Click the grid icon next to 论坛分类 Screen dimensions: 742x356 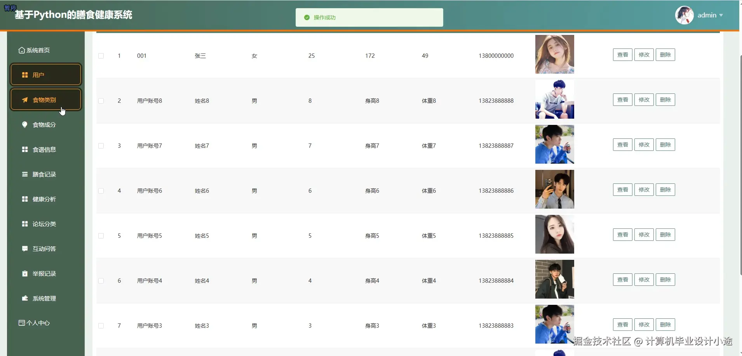click(25, 224)
